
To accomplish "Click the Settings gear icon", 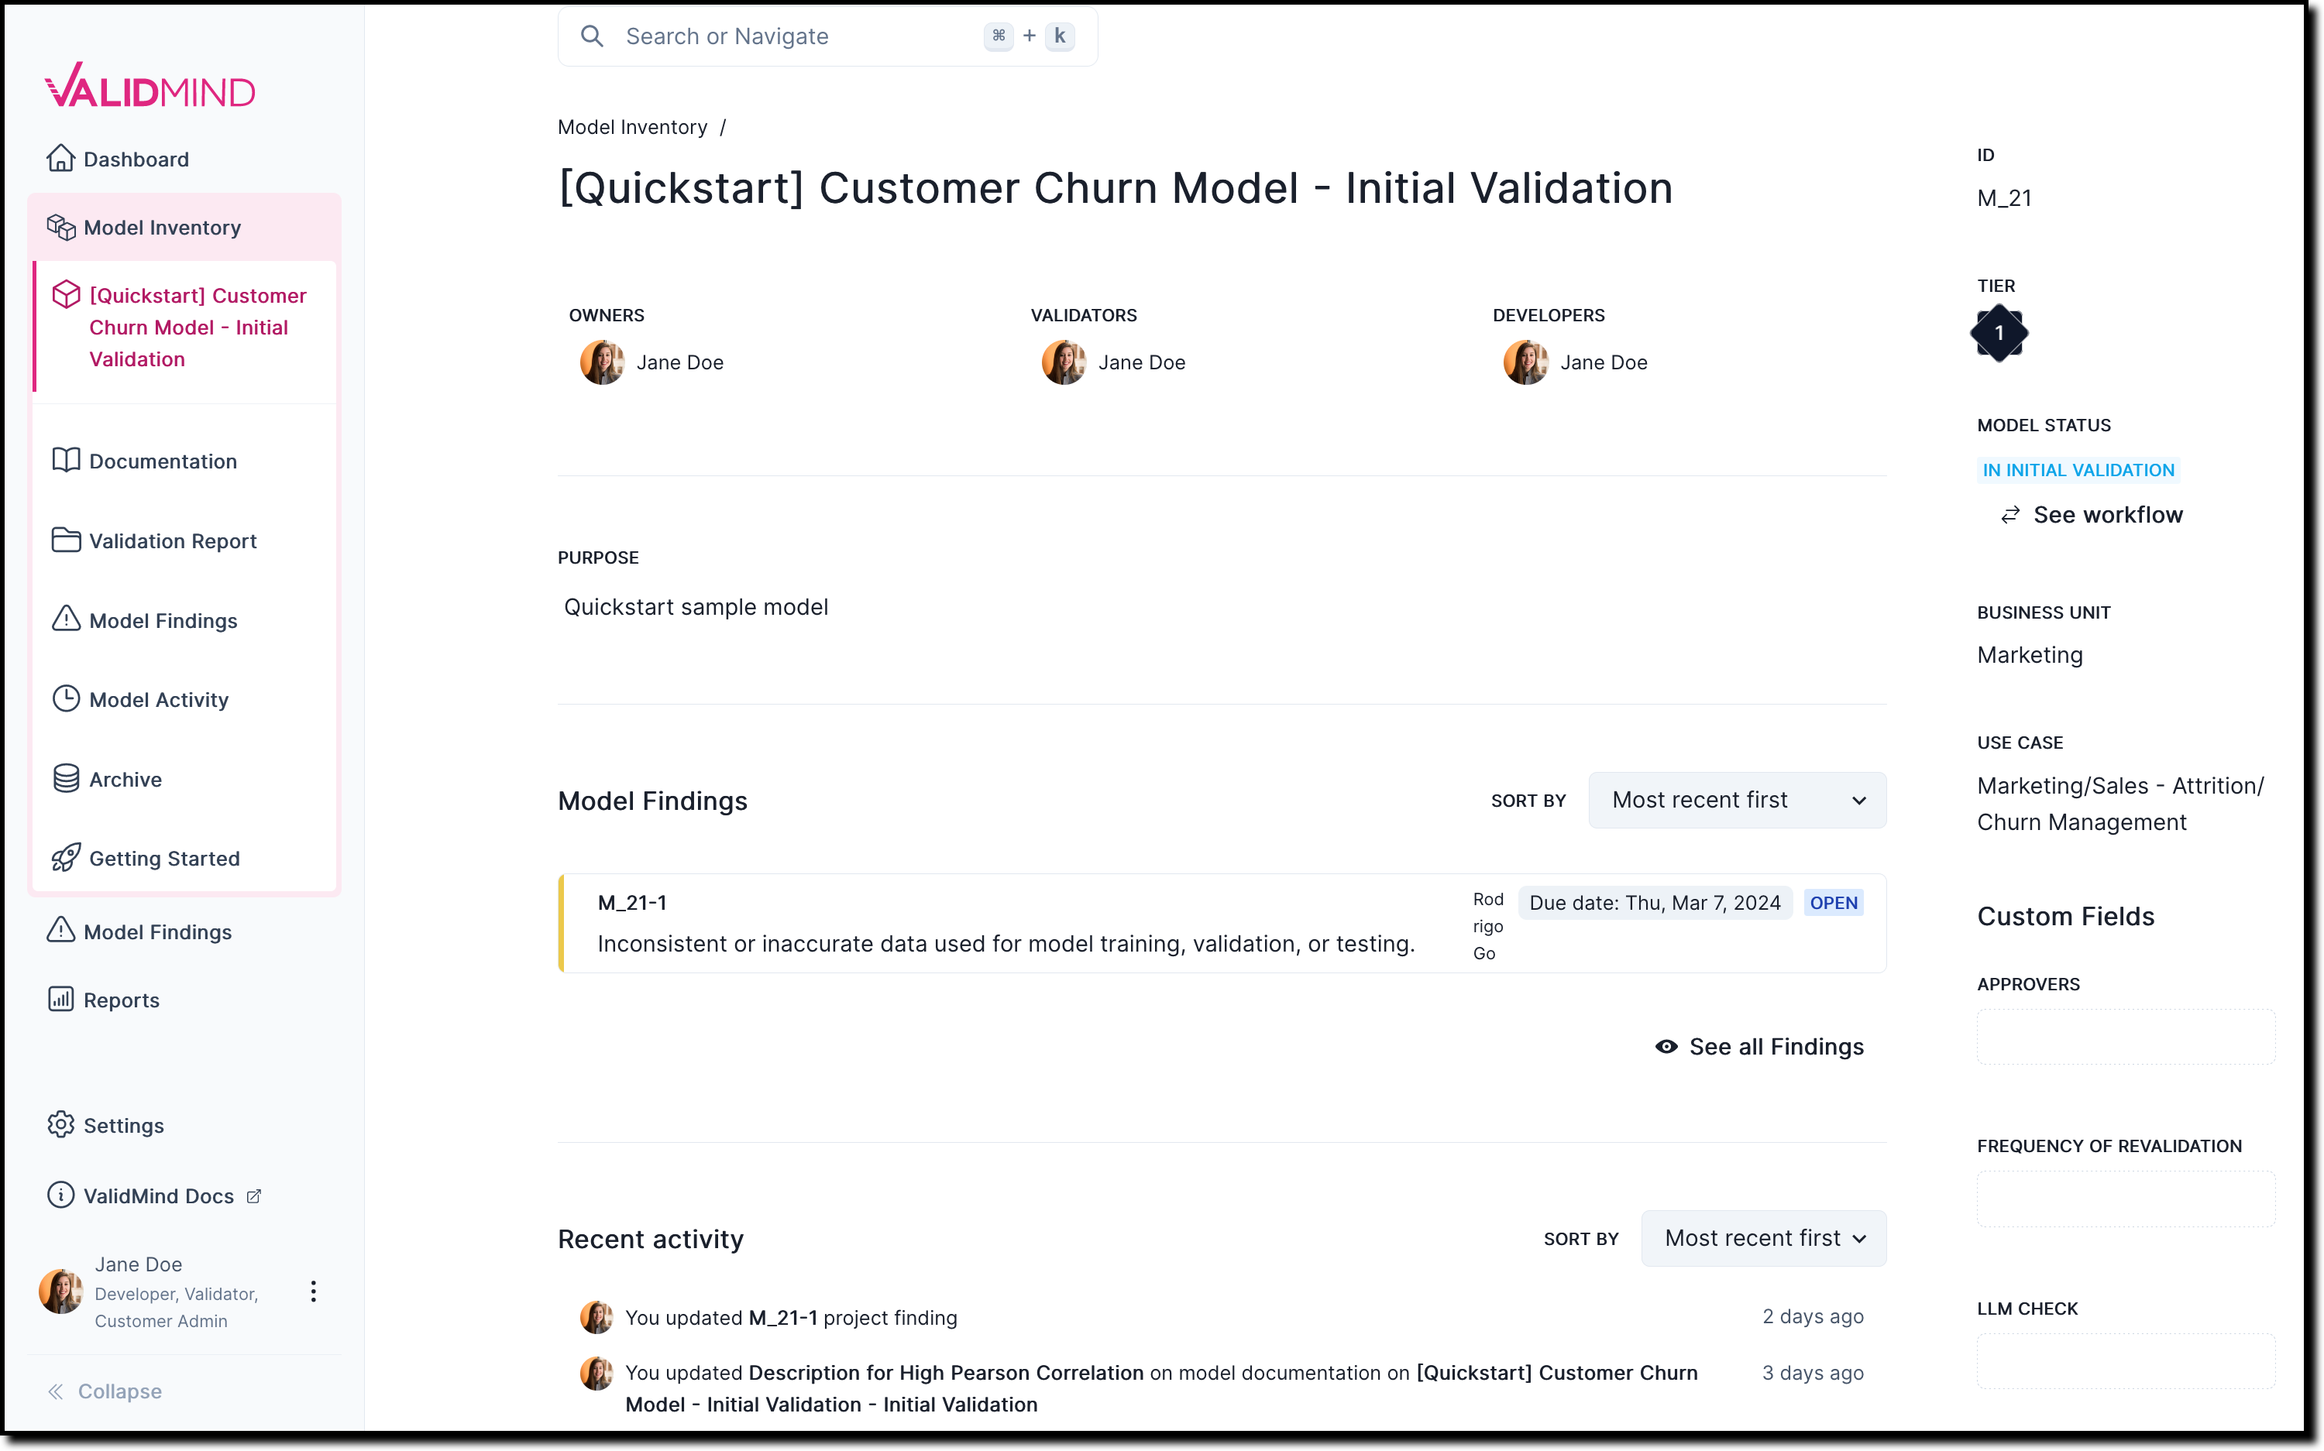I will [60, 1123].
